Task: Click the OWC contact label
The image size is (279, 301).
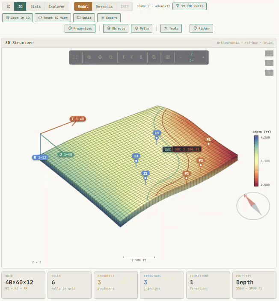Action: (x=168, y=150)
